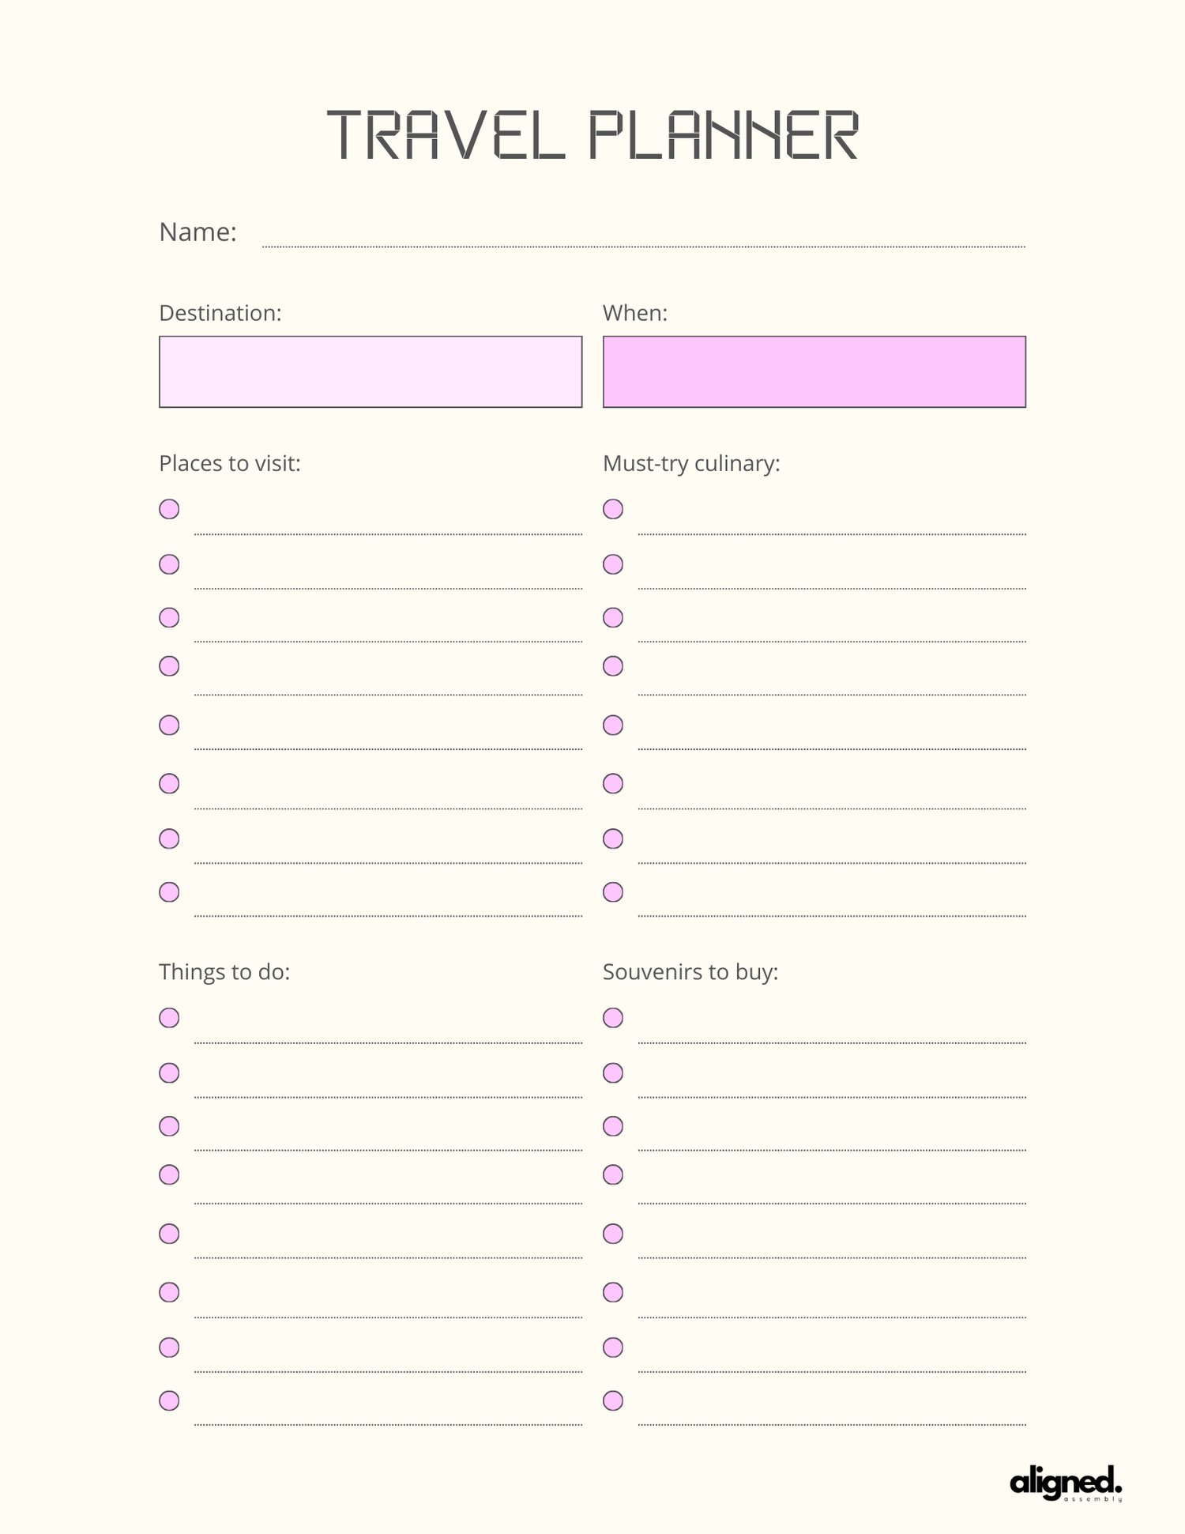Click the light pink Destination box
Viewport: 1185px width, 1534px height.
point(371,371)
